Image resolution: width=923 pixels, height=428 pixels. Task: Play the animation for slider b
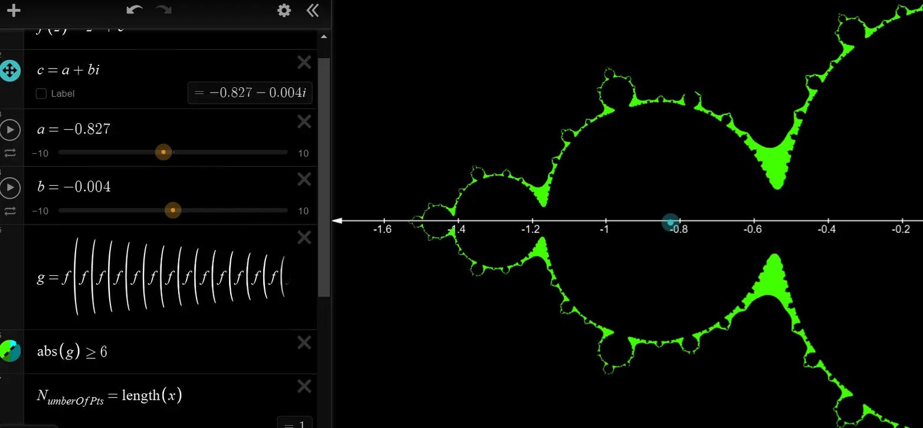click(x=10, y=187)
